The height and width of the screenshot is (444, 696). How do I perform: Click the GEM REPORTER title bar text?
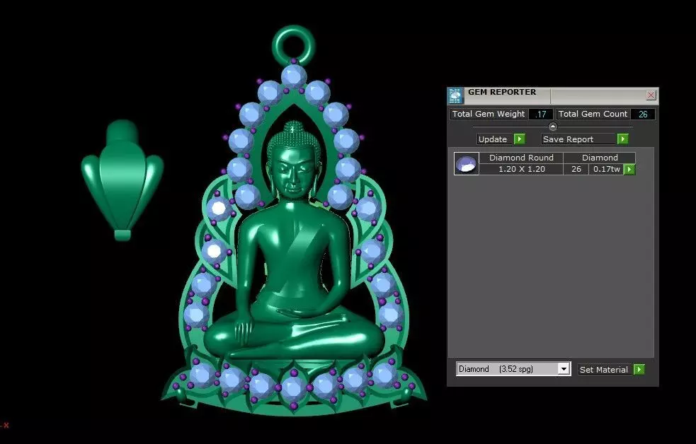(x=502, y=92)
